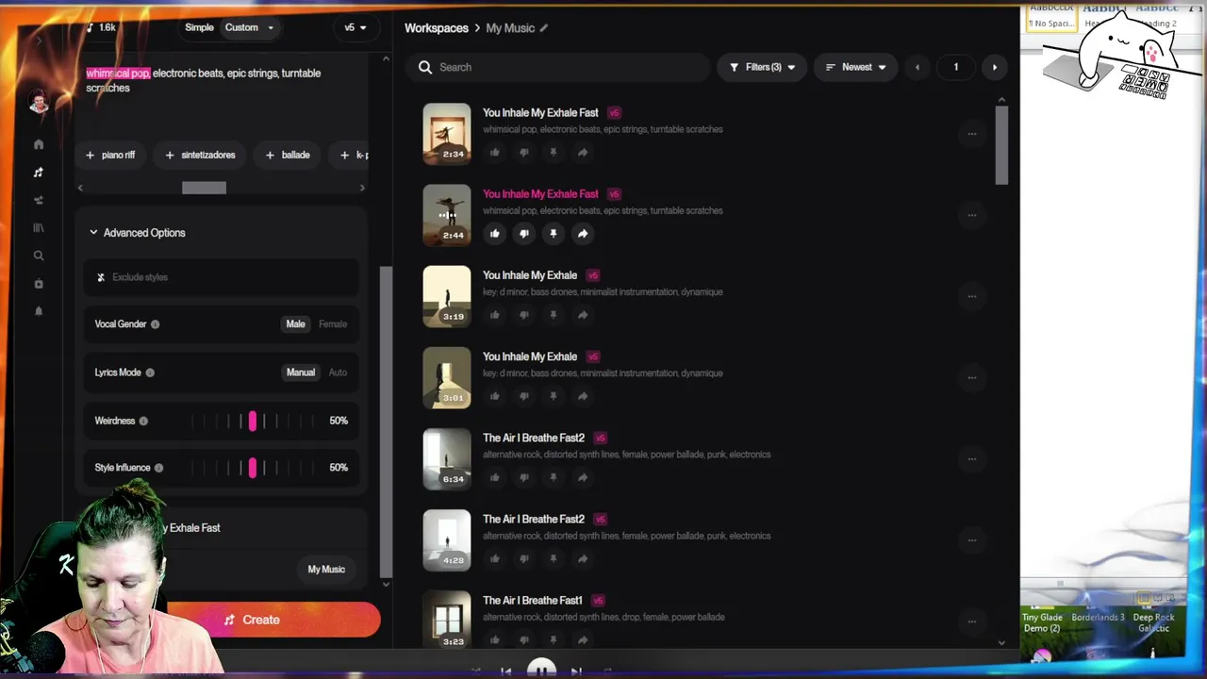The image size is (1207, 679).
Task: Share The Air I Breathe Fast1 song
Action: coord(582,639)
